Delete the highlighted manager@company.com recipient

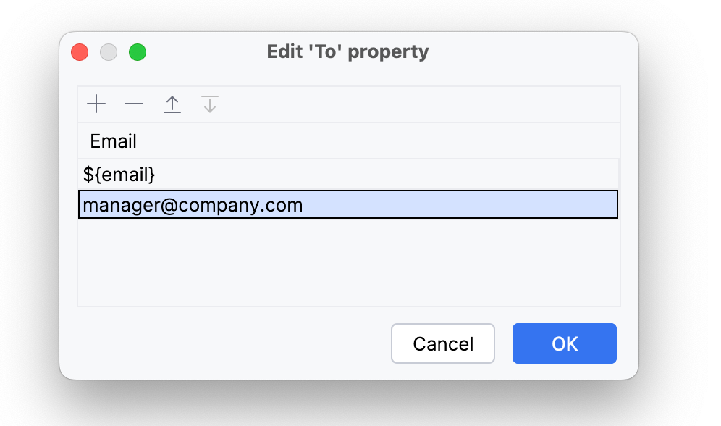point(134,104)
